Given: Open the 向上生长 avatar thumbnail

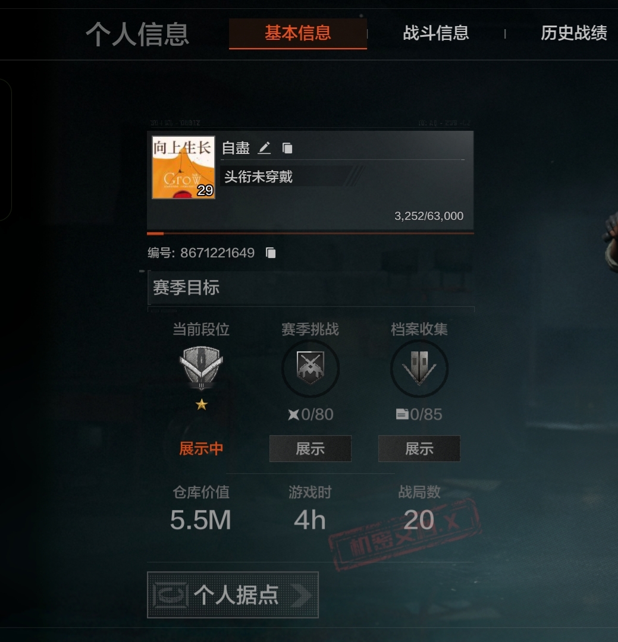Looking at the screenshot, I should point(183,168).
